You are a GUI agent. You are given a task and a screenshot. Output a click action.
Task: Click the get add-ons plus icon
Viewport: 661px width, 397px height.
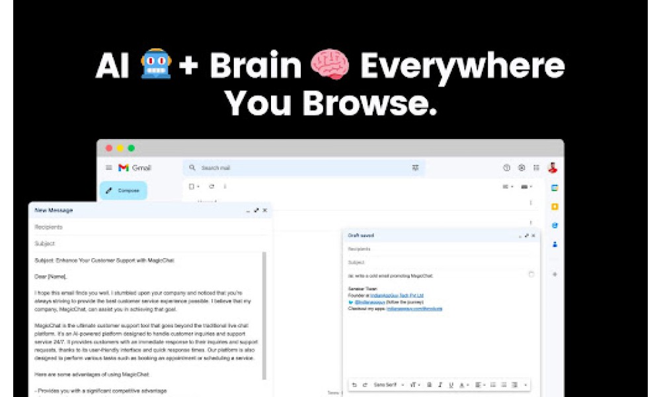click(555, 274)
